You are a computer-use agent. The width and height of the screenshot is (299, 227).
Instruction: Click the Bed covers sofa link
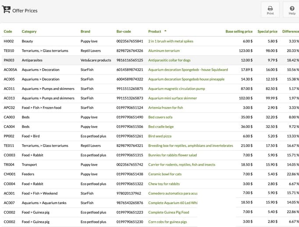point(160,117)
